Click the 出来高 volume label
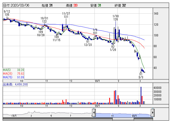Viewport: 172px width, 123px height. (15, 84)
